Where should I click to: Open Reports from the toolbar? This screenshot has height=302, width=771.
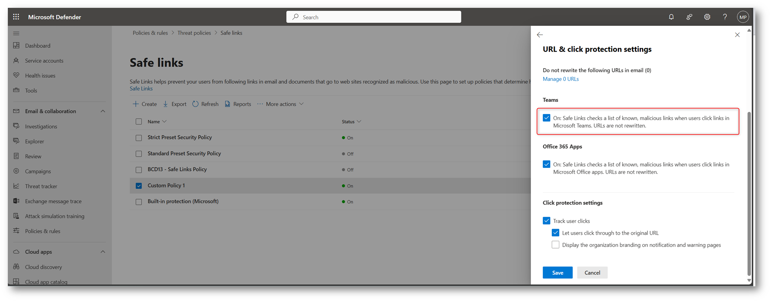pos(238,104)
